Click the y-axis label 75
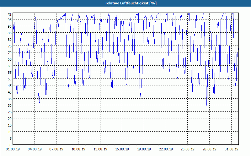The height and width of the screenshot is (157, 251). click(10, 46)
